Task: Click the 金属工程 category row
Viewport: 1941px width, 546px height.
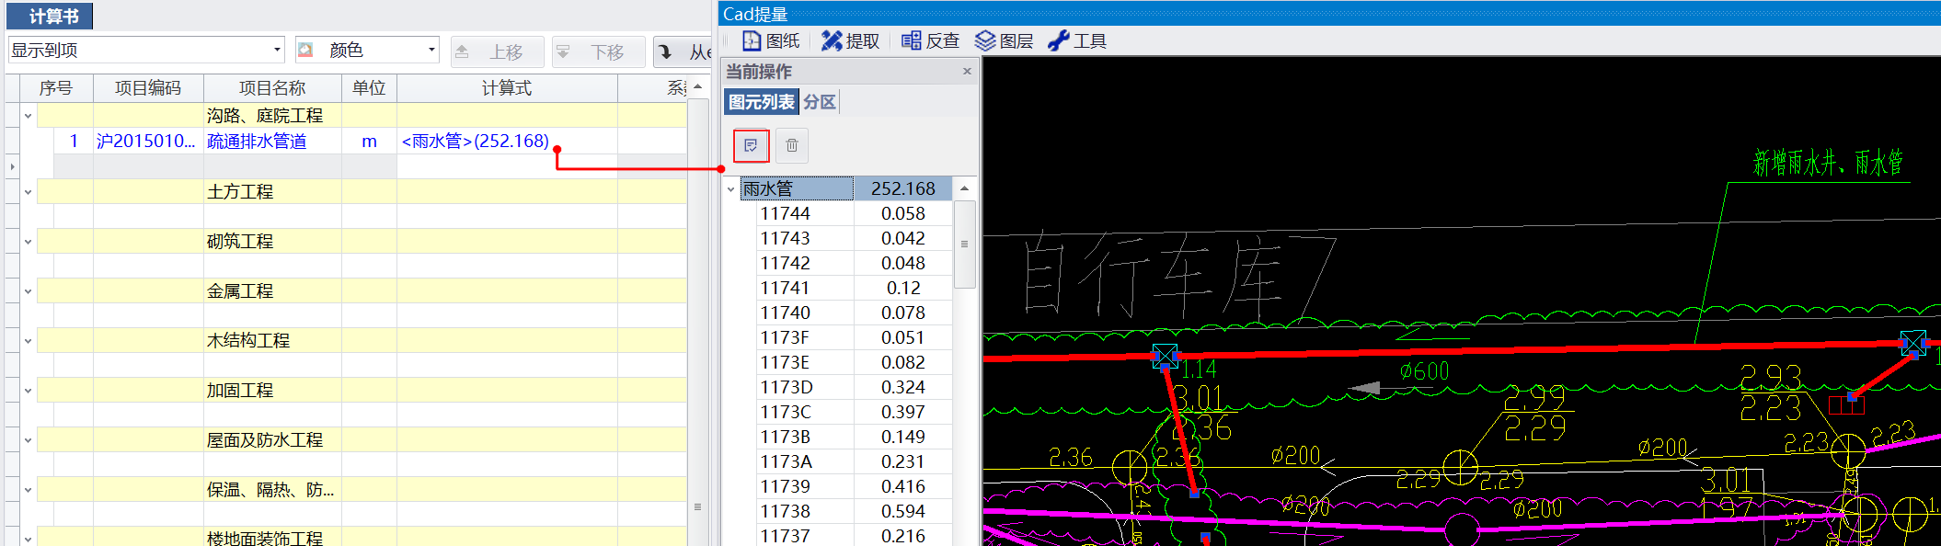Action: click(362, 291)
